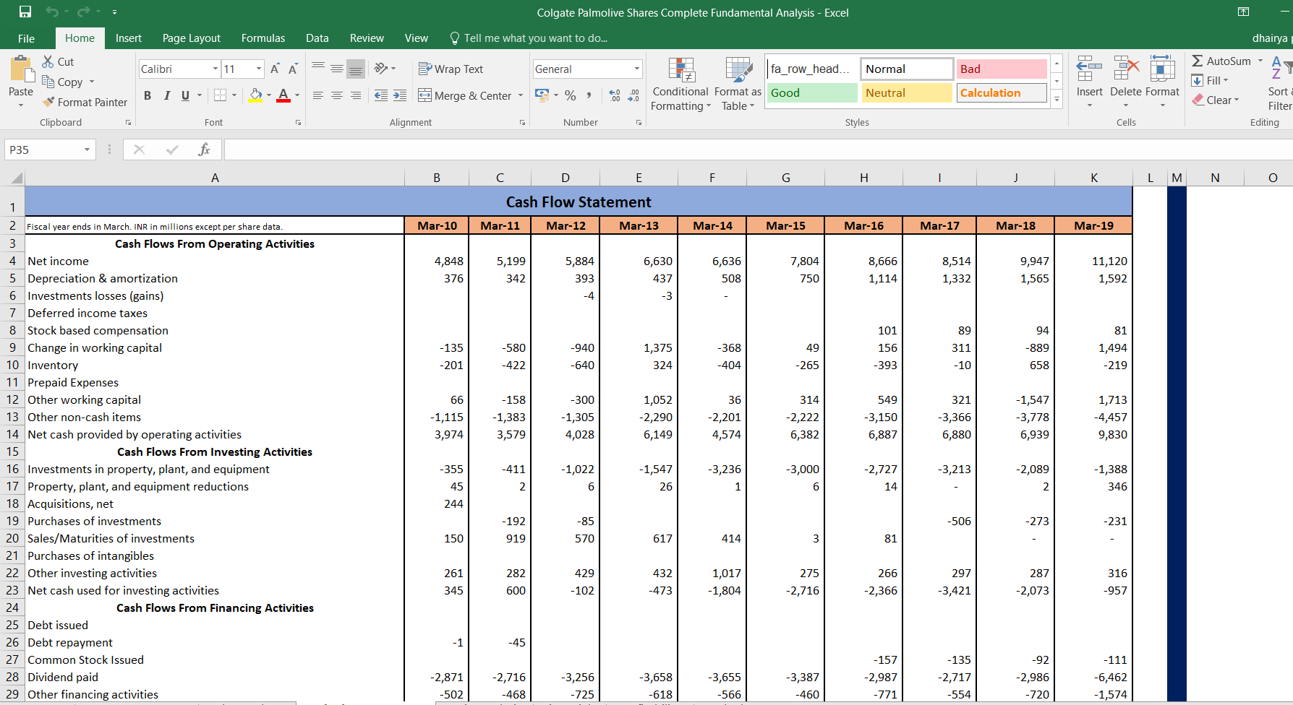Viewport: 1293px width, 705px height.
Task: Open Conditional Formatting menu
Action: pos(680,85)
